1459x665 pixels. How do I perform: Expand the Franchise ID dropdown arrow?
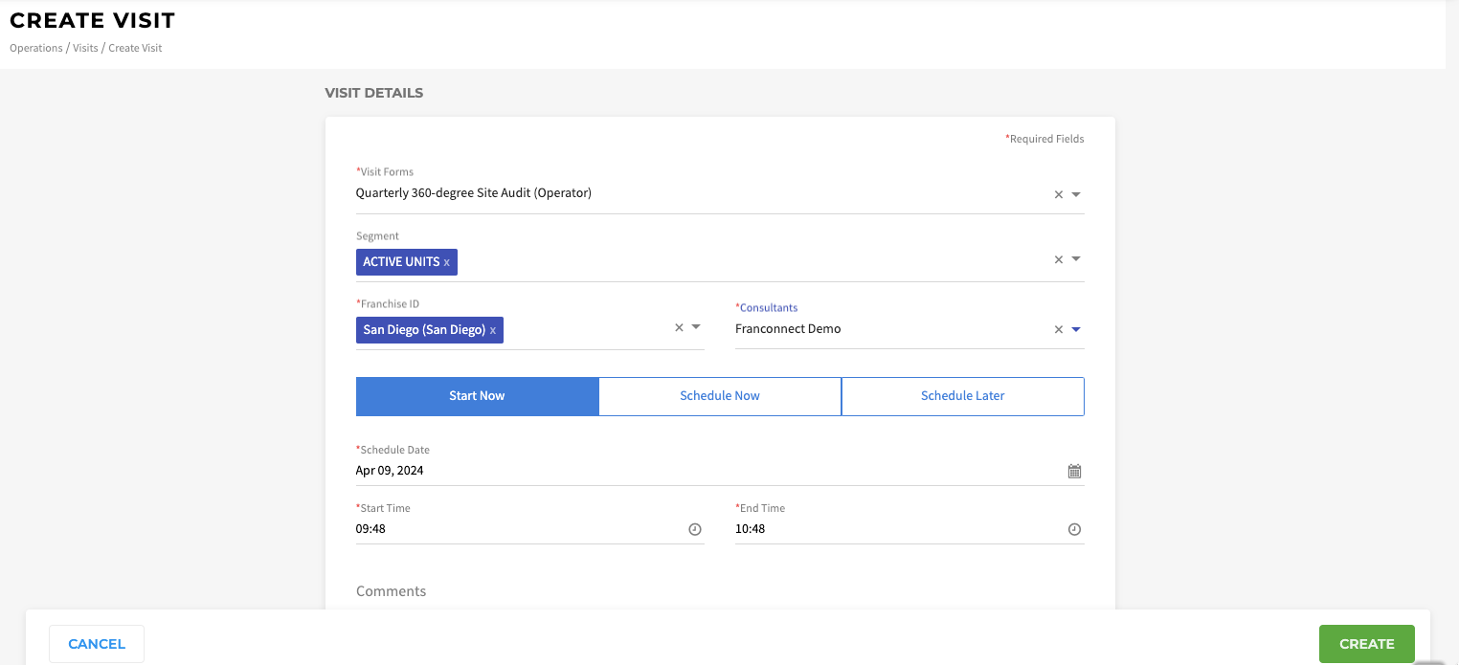(x=696, y=327)
